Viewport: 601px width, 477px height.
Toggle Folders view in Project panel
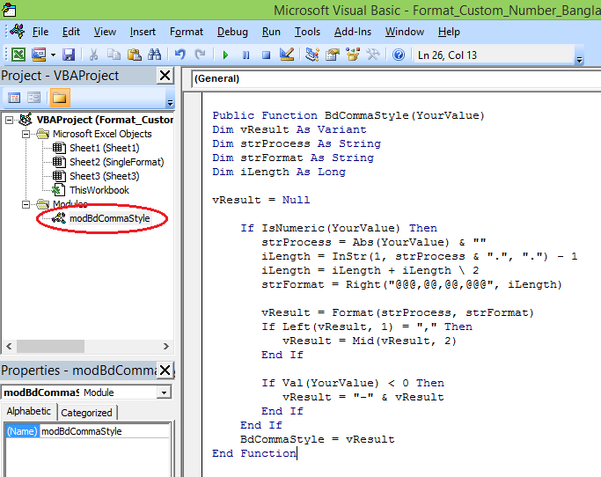pyautogui.click(x=60, y=97)
